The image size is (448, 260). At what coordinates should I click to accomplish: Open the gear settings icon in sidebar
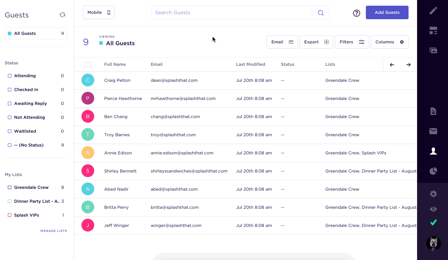point(433,194)
